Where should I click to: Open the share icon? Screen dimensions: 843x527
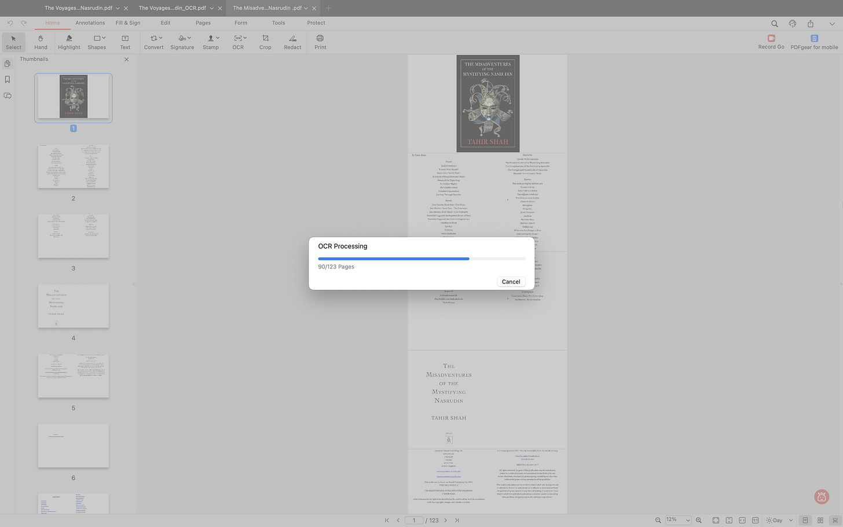[811, 24]
